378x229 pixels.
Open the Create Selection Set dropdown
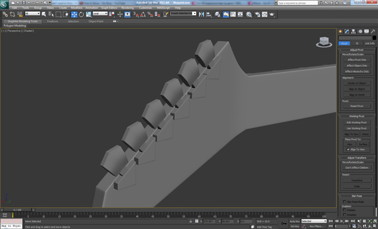coord(183,14)
